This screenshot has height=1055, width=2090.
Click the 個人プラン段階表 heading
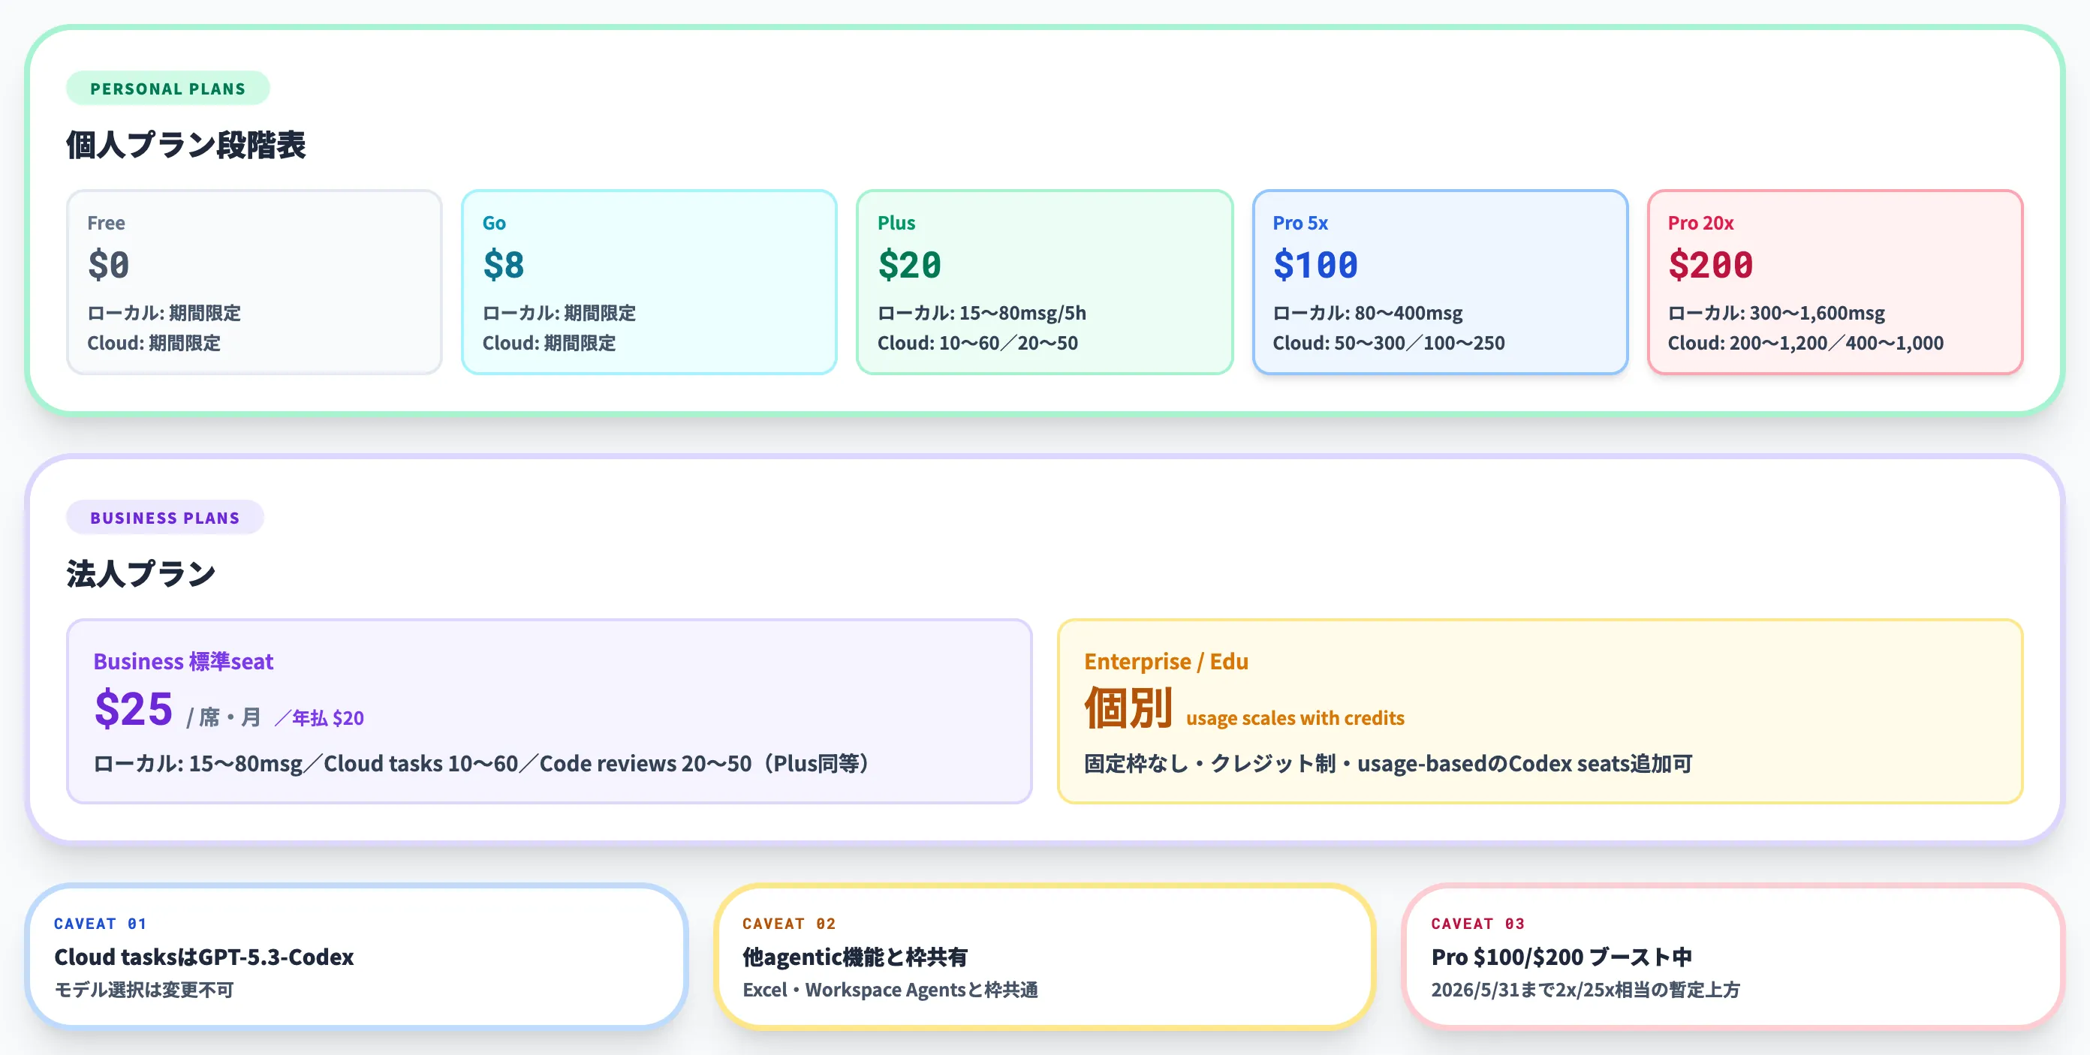pos(185,145)
